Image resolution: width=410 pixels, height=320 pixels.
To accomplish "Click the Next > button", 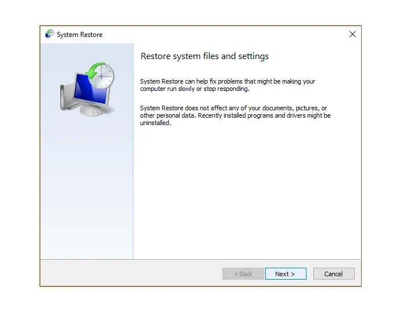I will pos(285,274).
